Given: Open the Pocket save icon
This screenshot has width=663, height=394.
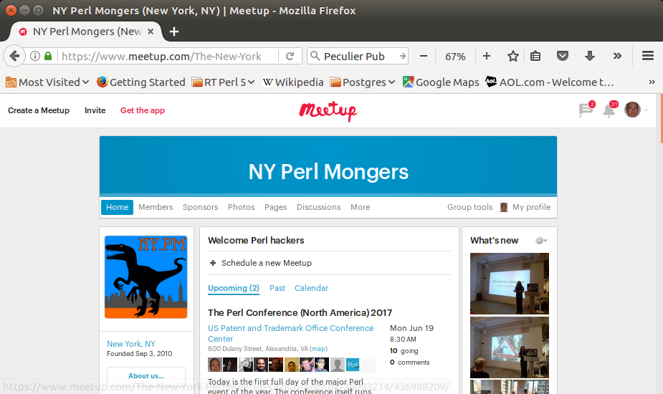Looking at the screenshot, I should tap(563, 56).
